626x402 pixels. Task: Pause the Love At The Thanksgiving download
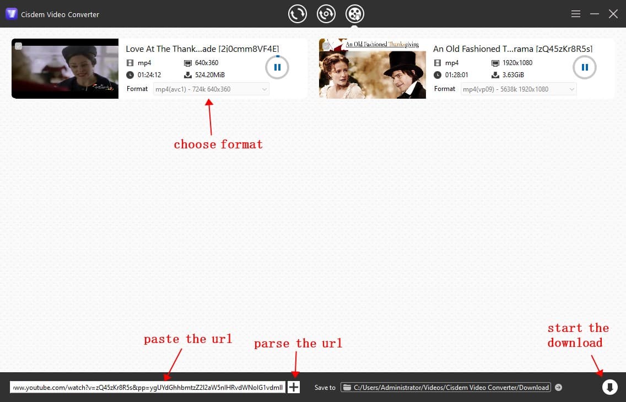click(277, 67)
